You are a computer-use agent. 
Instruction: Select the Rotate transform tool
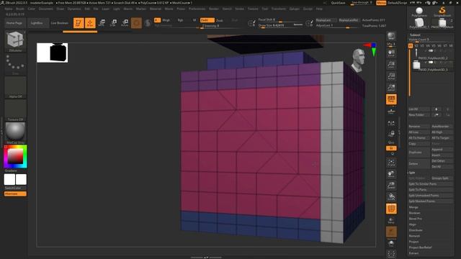click(x=125, y=23)
